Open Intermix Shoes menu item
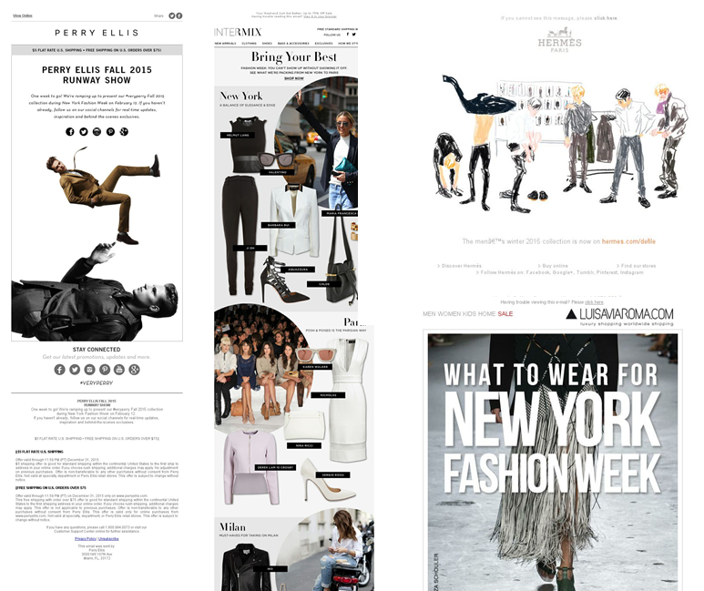The width and height of the screenshot is (704, 591). [267, 44]
